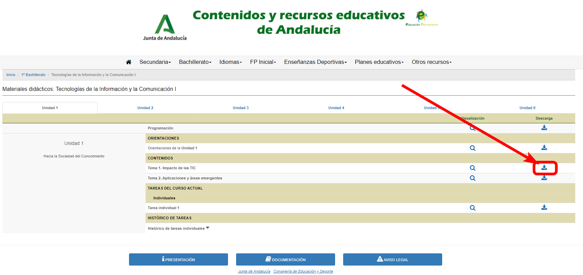Click the DOCUMENTACIÓN button

[285, 259]
